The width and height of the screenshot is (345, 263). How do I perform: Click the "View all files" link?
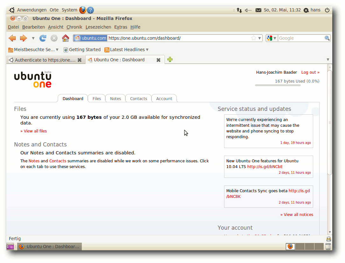pyautogui.click(x=34, y=131)
